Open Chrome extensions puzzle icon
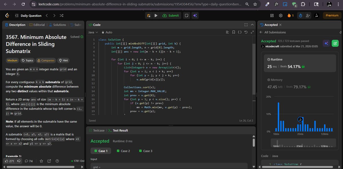 pos(303,5)
